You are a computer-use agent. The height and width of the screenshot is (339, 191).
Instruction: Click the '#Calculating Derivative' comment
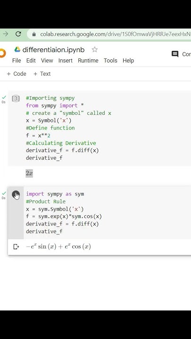61,143
